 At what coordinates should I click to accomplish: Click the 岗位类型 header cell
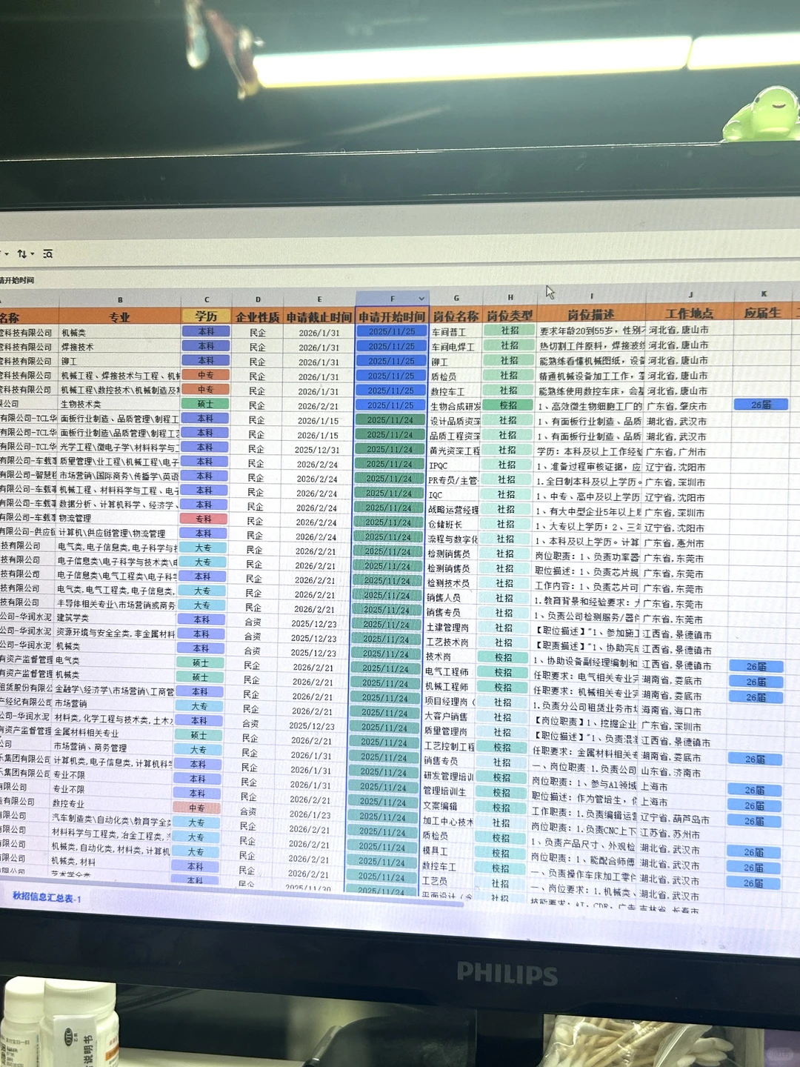click(510, 315)
